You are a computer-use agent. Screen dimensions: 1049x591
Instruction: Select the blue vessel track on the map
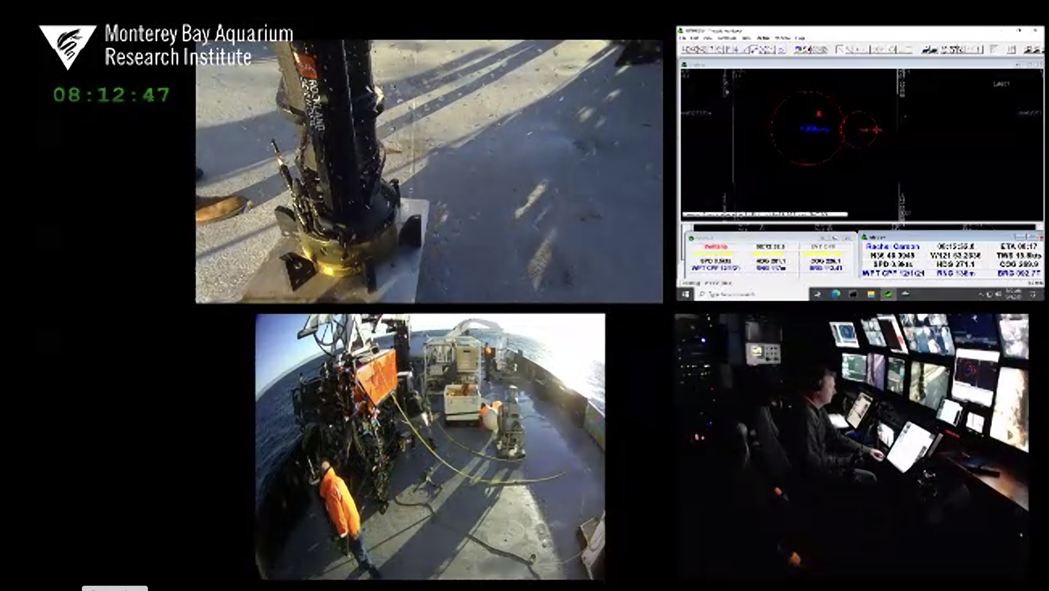tap(814, 129)
